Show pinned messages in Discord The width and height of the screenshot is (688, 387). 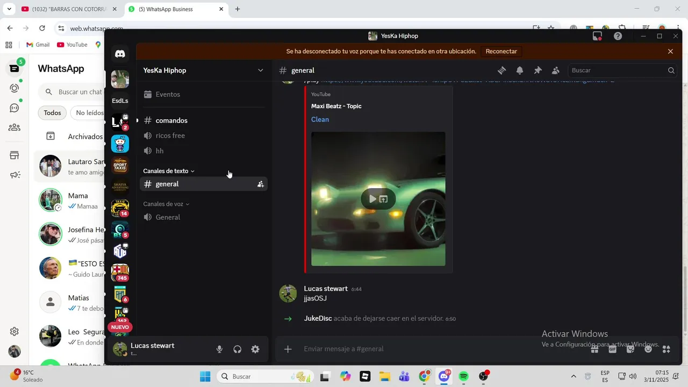click(x=537, y=70)
